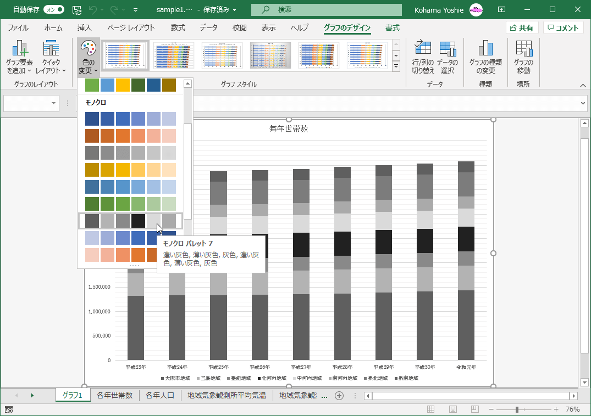Viewport: 591px width, 416px height.
Task: Click the コメント (Comments) button
Action: [563, 28]
